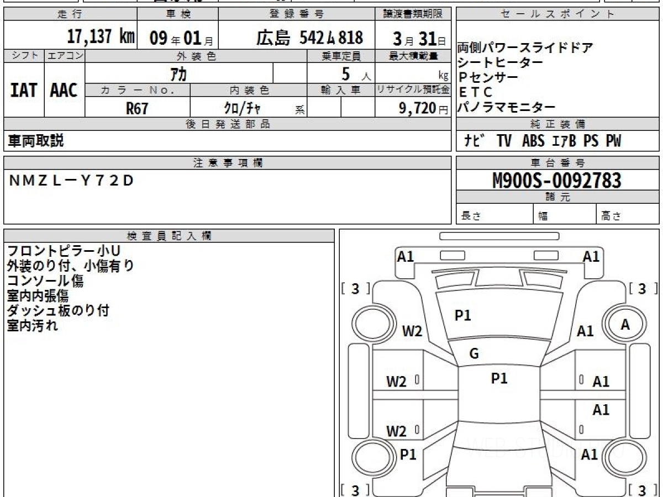Select the シートヒーター sales point line

[x=500, y=62]
